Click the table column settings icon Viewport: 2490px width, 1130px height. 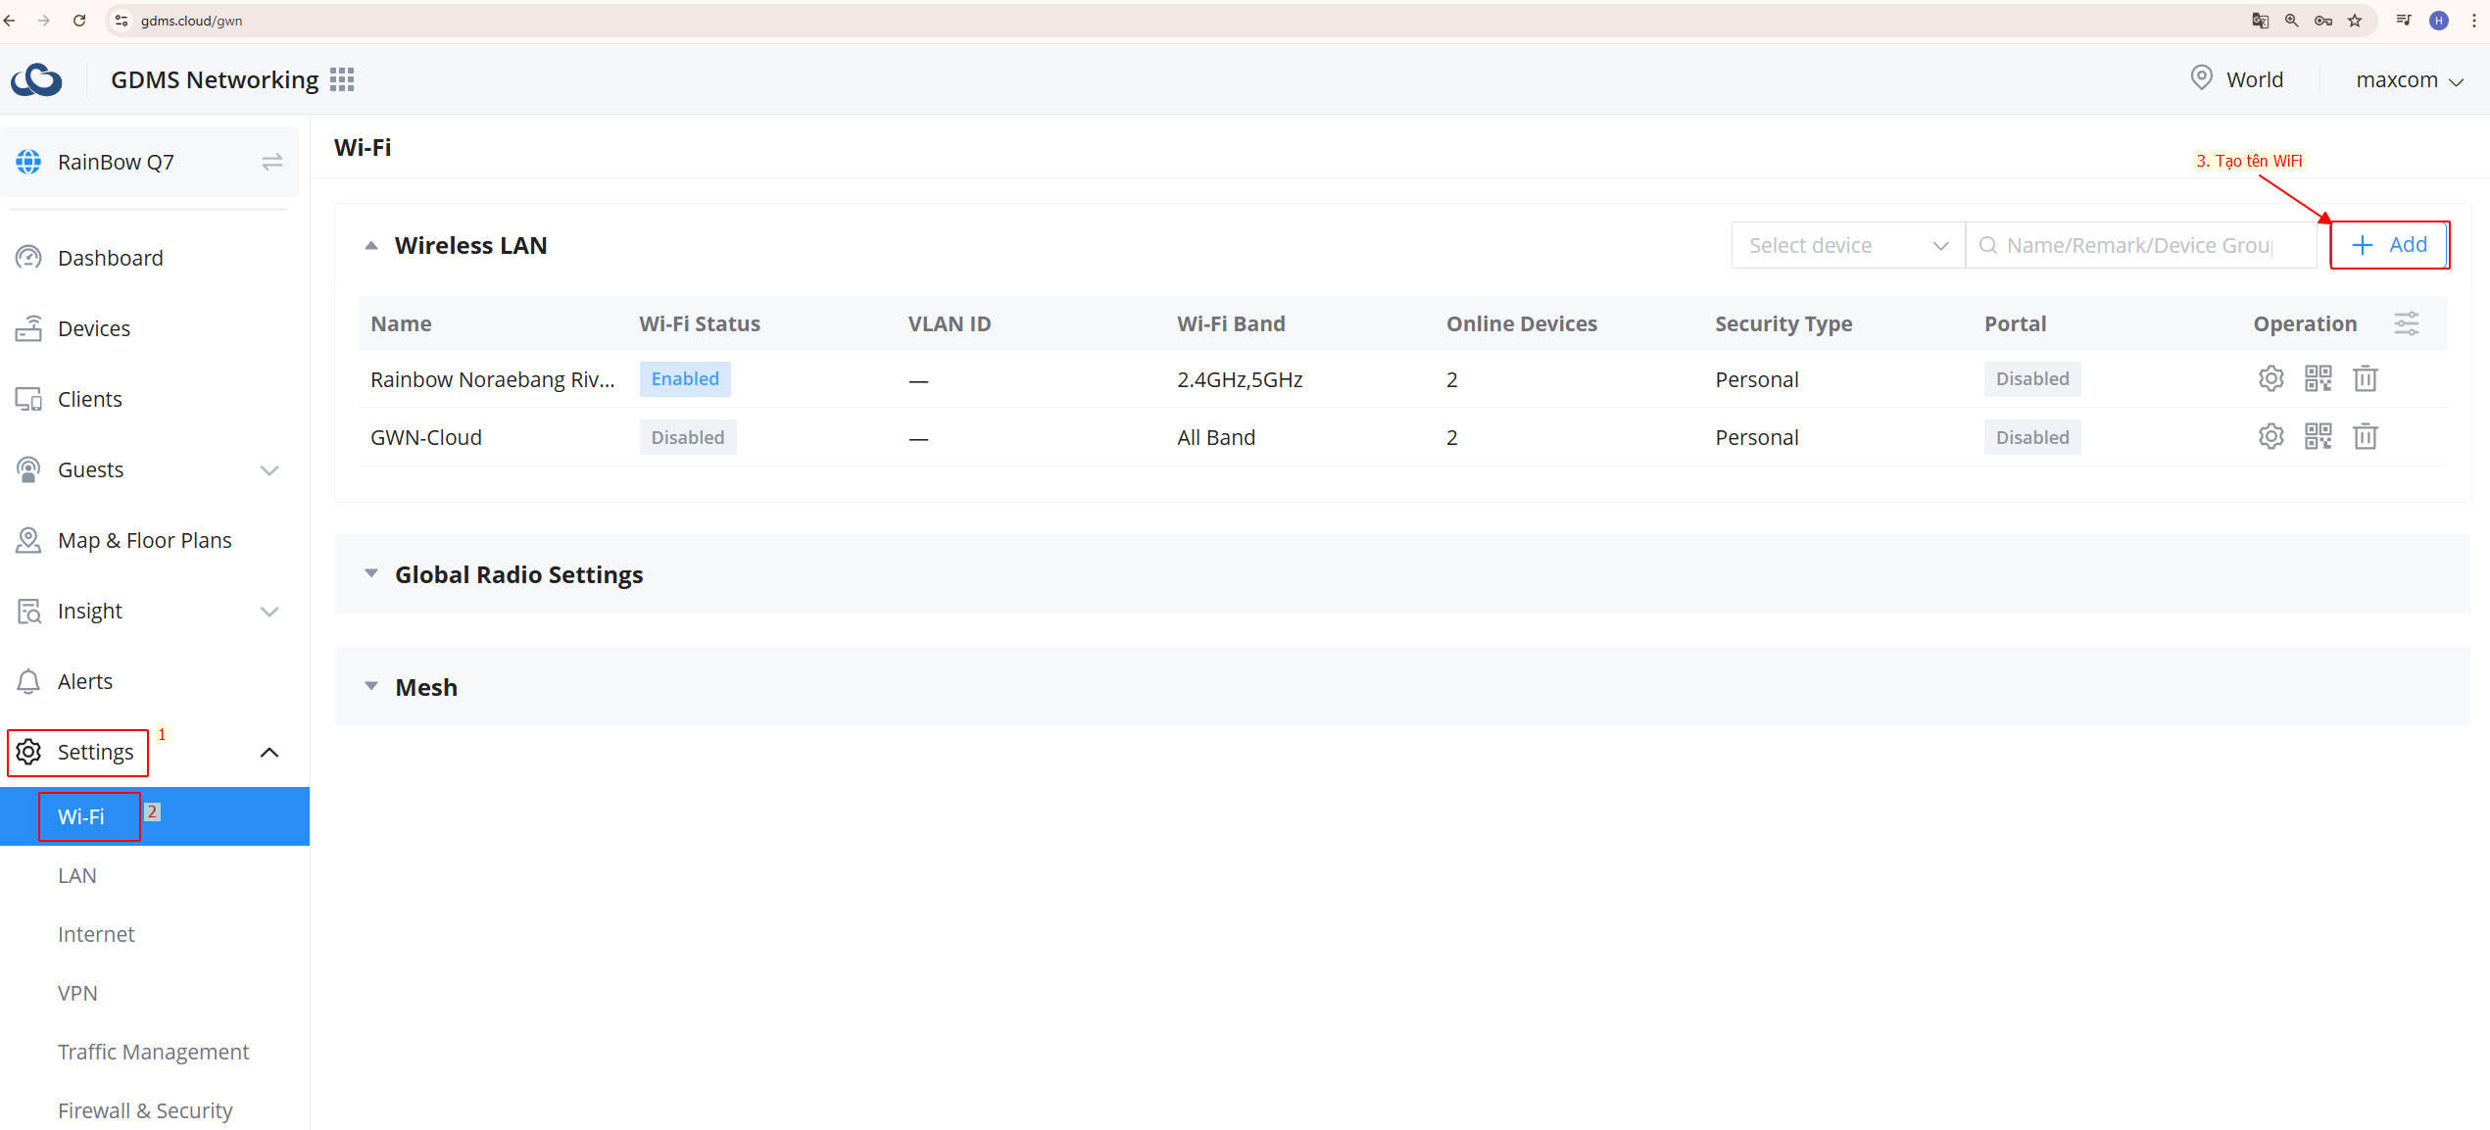point(2407,323)
